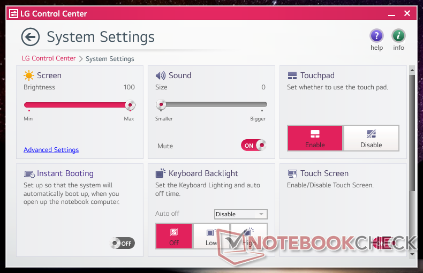
Task: Set keyboard backlight to High
Action: (x=249, y=236)
